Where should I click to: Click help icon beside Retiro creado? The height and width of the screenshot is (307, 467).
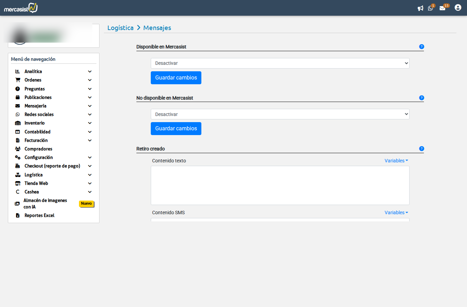422,149
